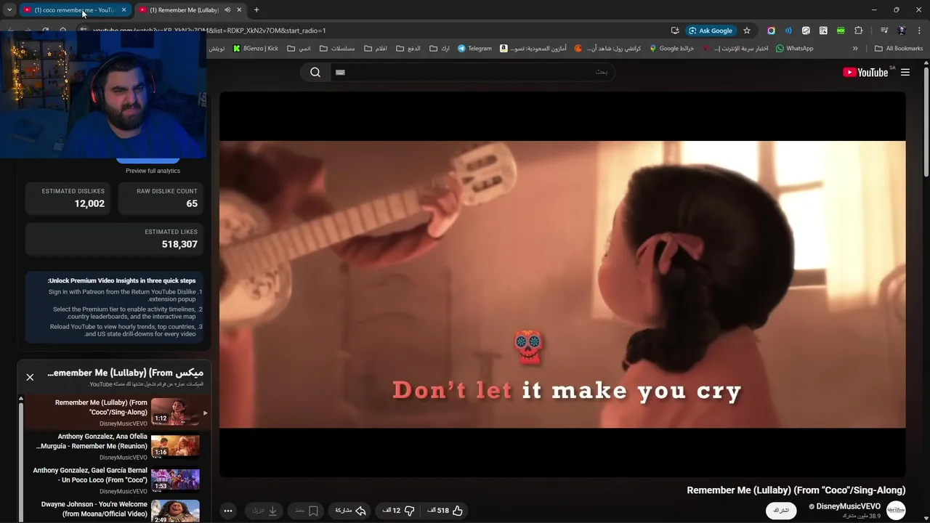Play You're Welcome Moana playlist thumbnail
The image size is (930, 523).
point(175,511)
